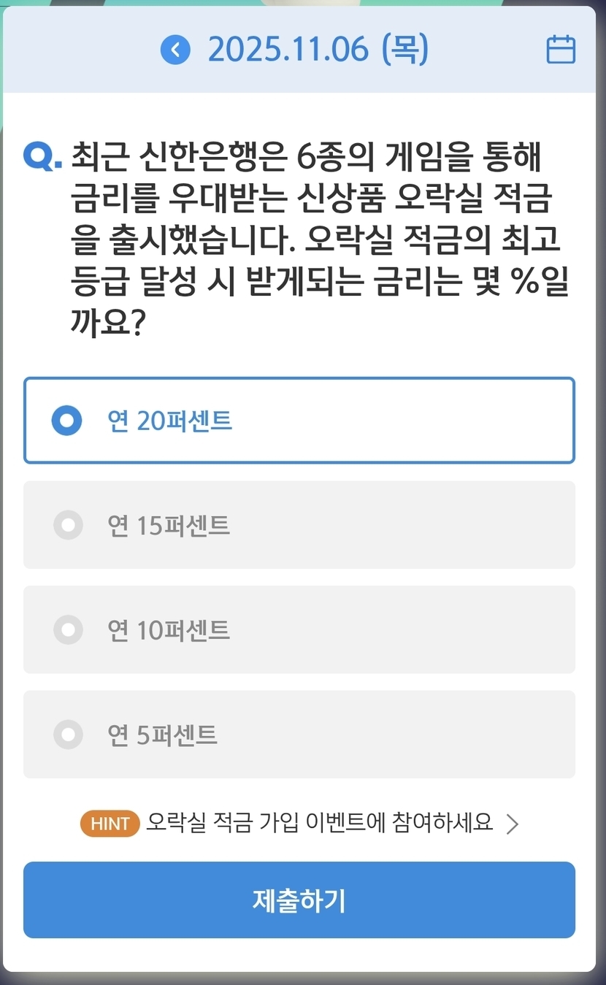The width and height of the screenshot is (606, 985).
Task: Click the orange HINT badge
Action: pyautogui.click(x=110, y=824)
